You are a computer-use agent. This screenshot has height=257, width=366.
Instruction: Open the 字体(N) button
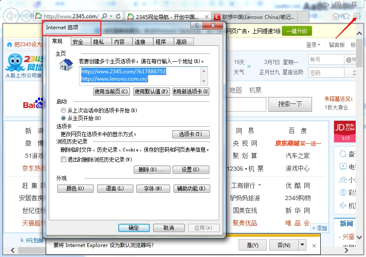(x=153, y=188)
